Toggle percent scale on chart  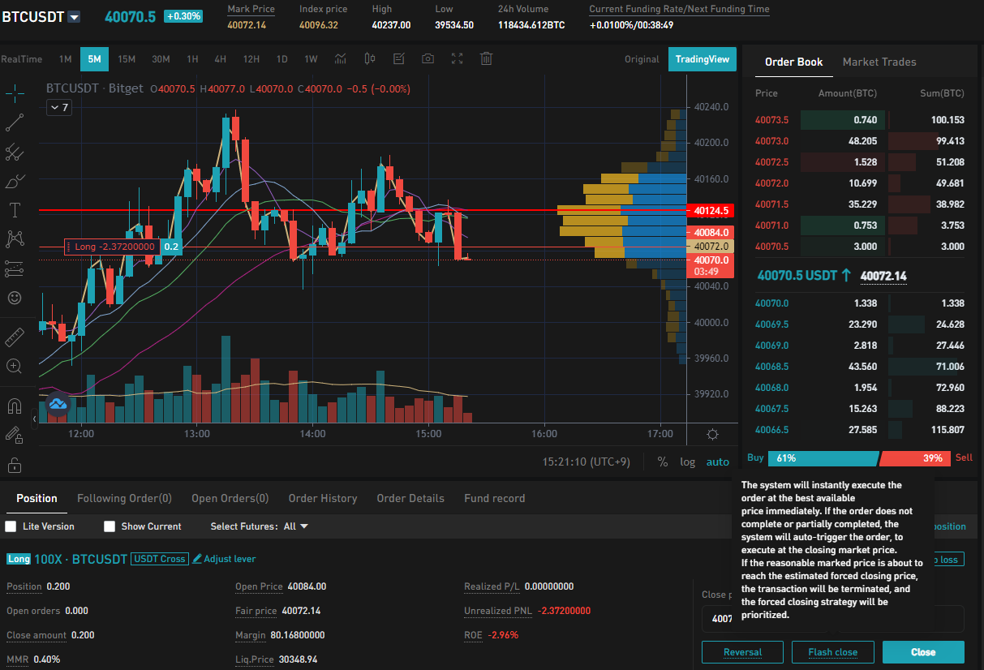tap(663, 462)
